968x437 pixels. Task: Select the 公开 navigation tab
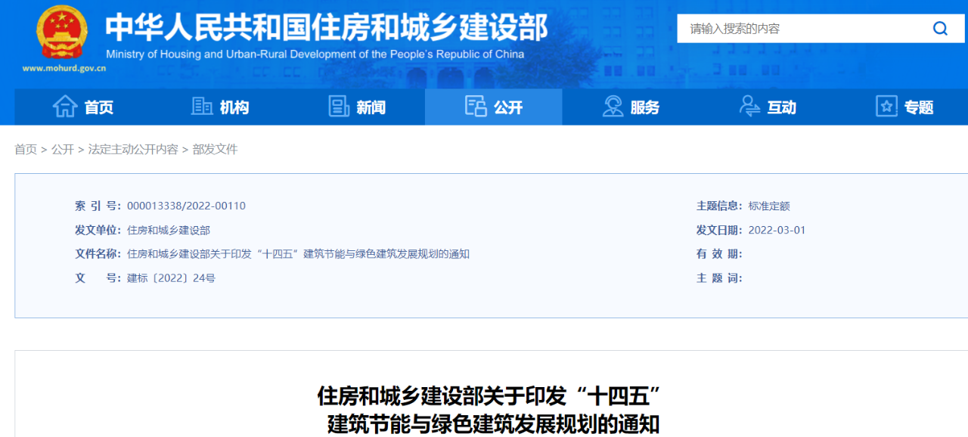click(x=494, y=107)
